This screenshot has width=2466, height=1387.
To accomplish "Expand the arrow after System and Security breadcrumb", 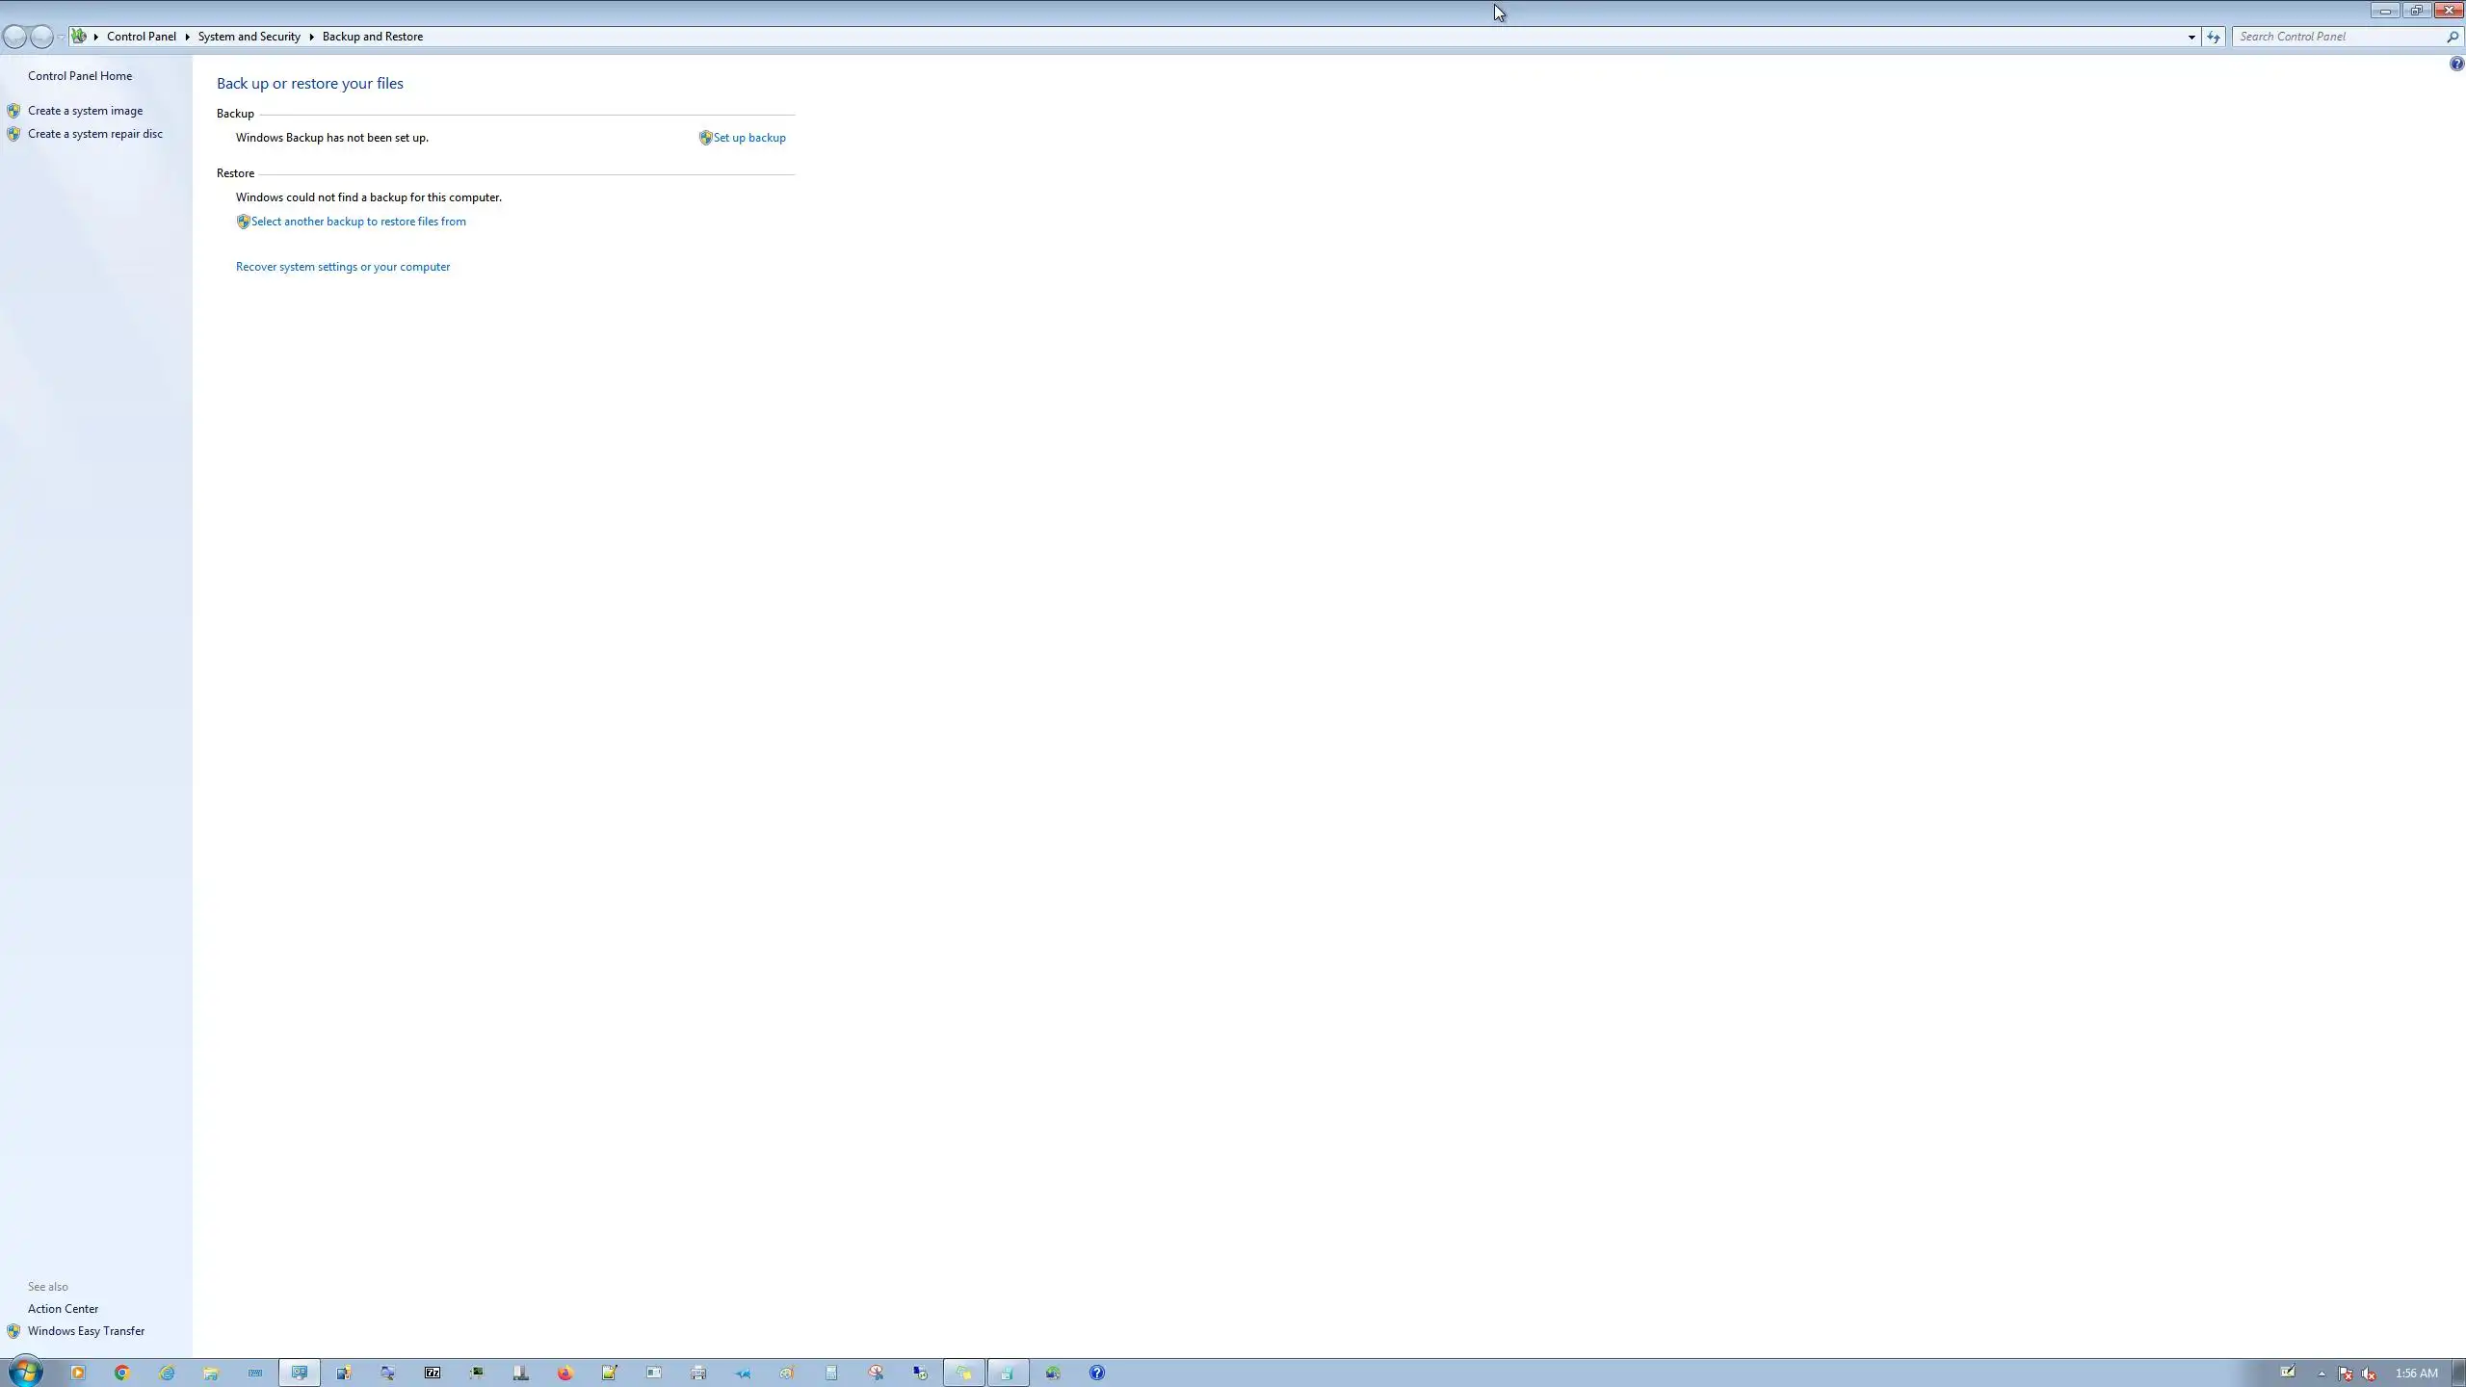I will (311, 37).
